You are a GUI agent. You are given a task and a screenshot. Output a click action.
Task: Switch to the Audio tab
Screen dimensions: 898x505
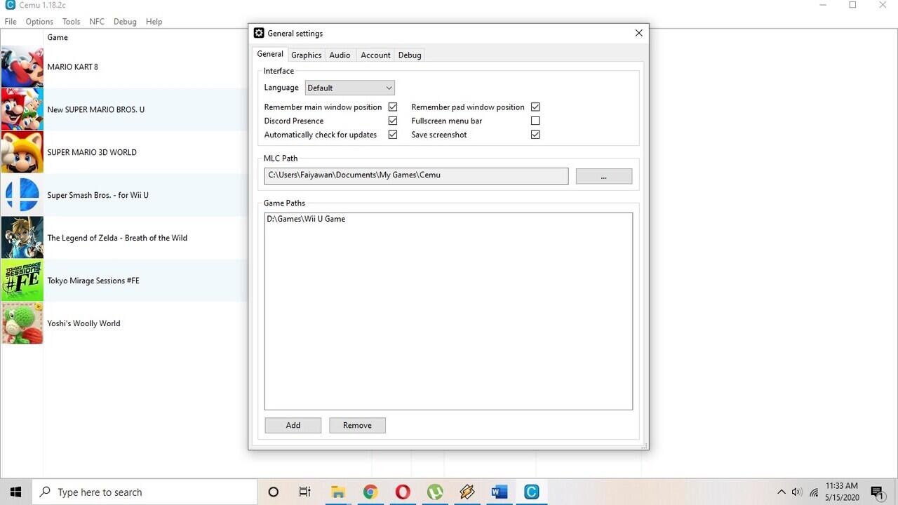click(340, 55)
